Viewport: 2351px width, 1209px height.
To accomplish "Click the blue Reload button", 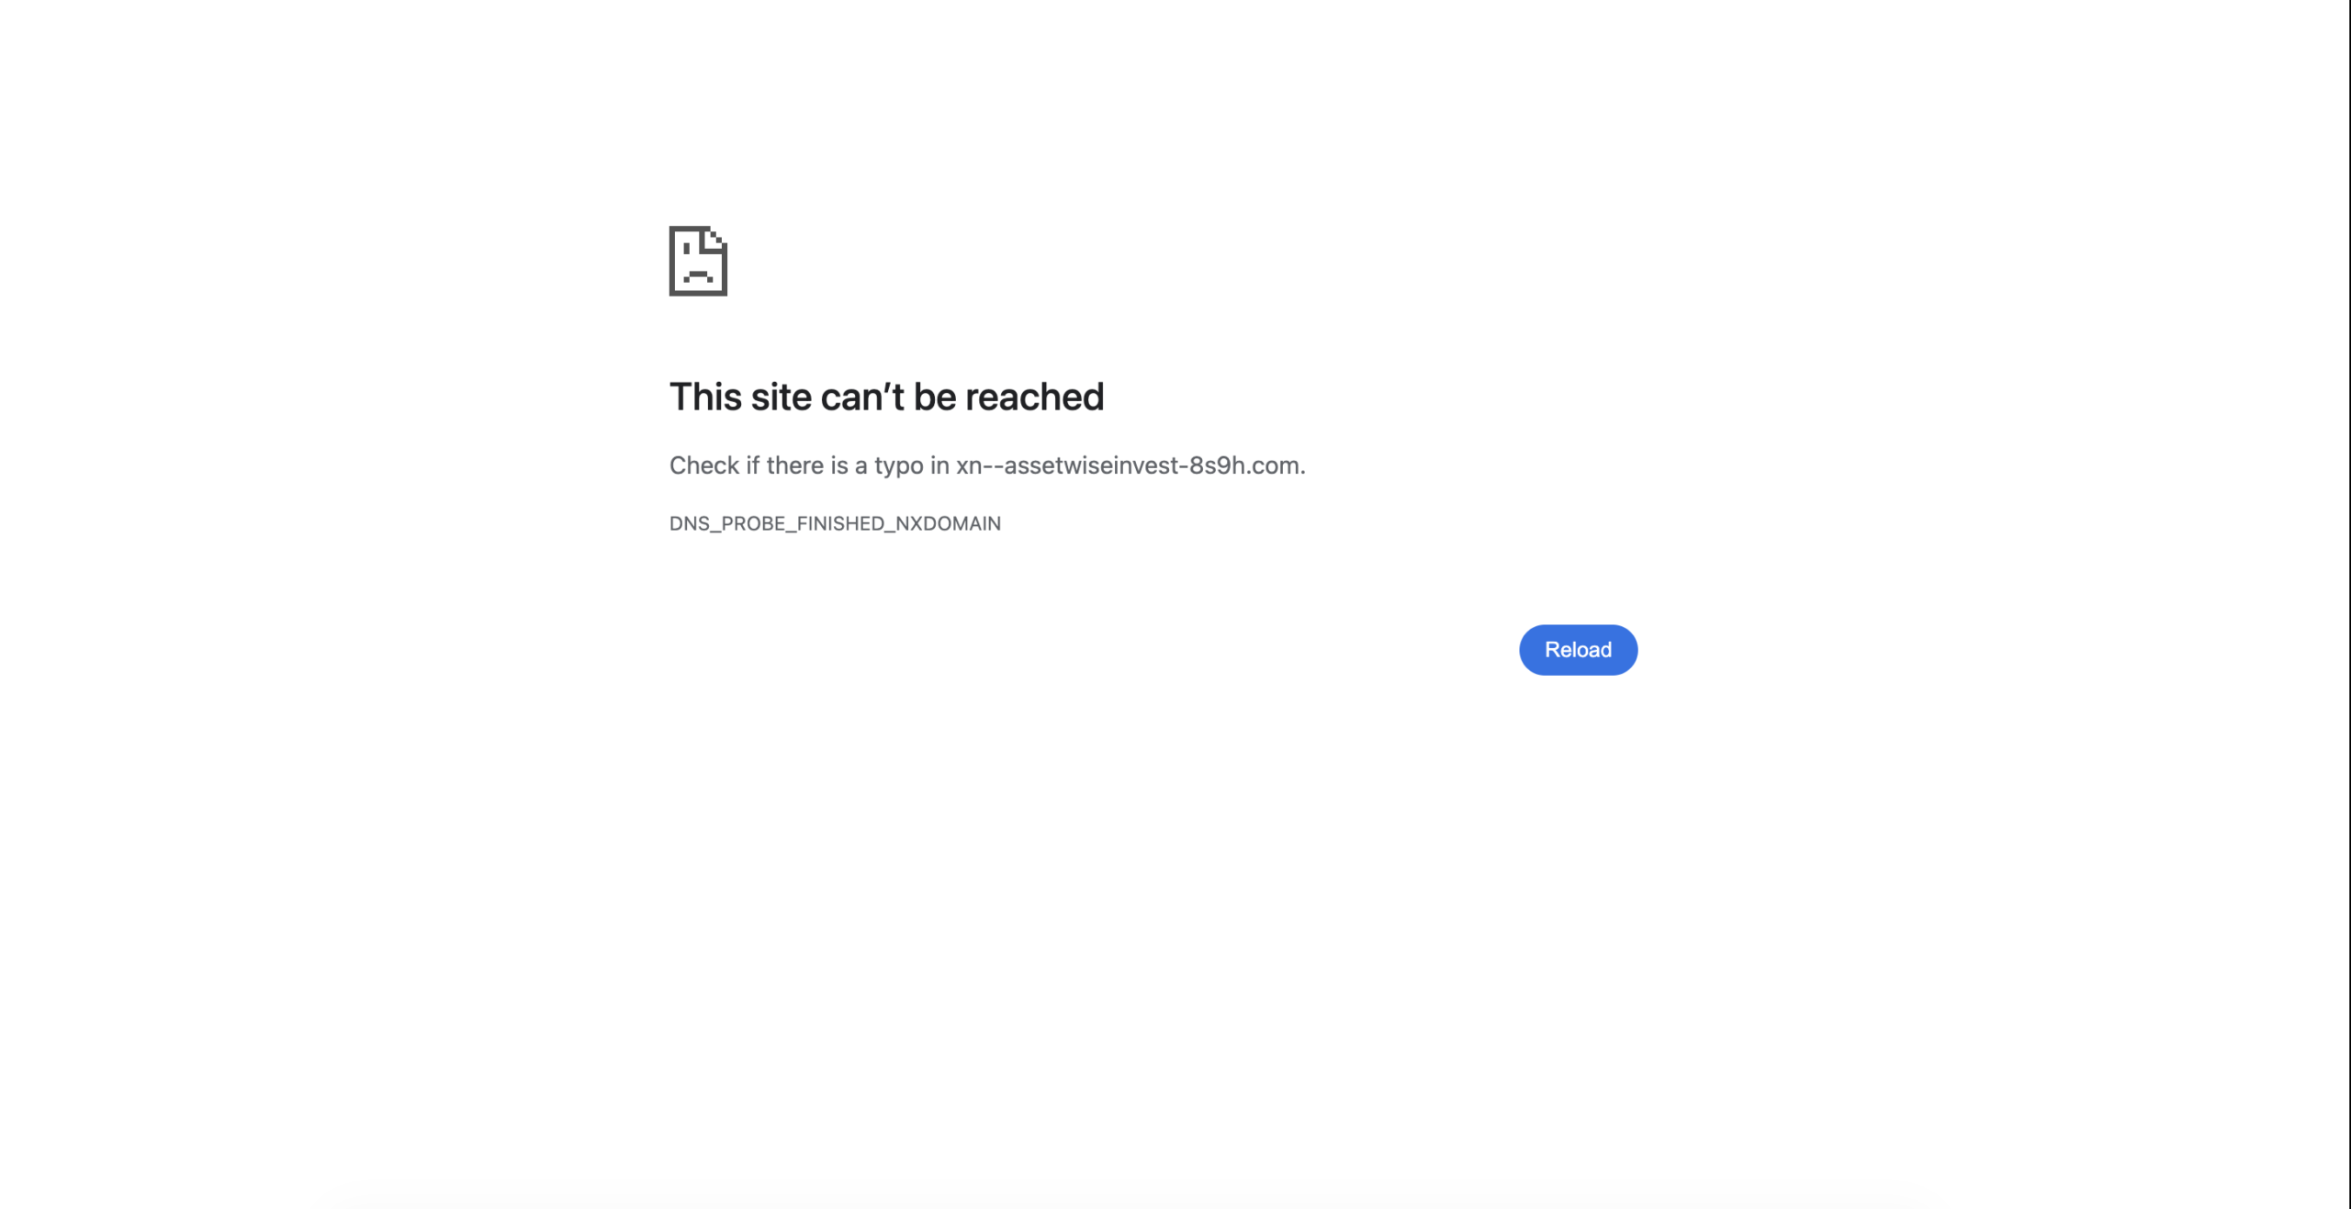I will point(1578,650).
